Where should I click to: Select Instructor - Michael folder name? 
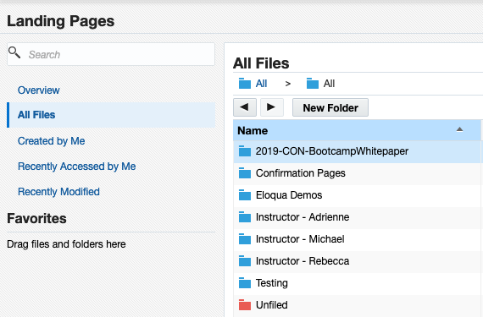point(300,239)
